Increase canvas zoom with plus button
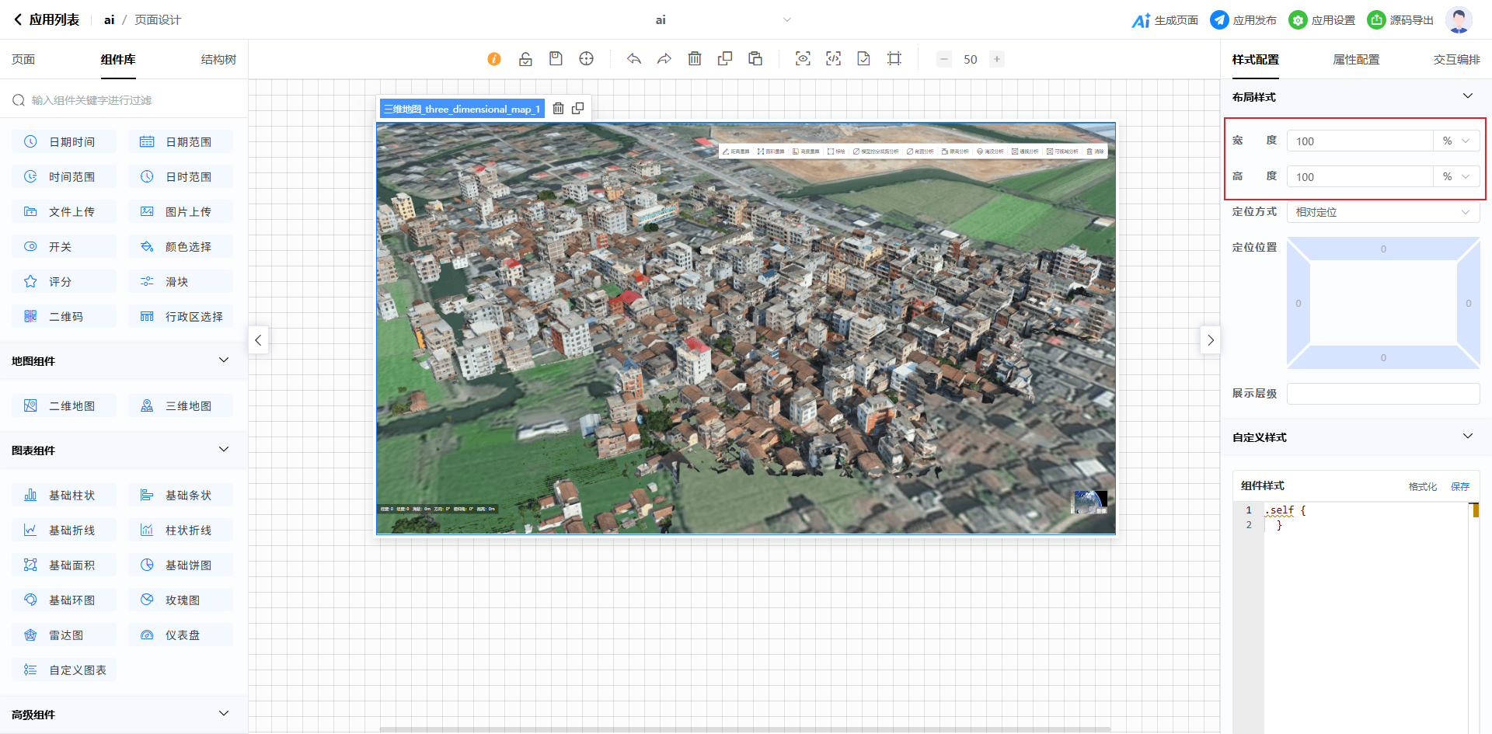 coord(996,59)
